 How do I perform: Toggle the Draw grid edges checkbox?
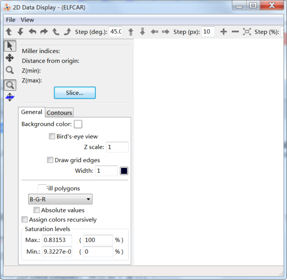click(50, 160)
